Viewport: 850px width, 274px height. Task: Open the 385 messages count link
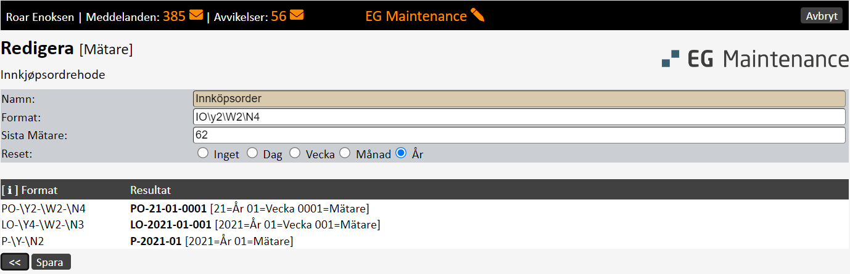[x=174, y=16]
